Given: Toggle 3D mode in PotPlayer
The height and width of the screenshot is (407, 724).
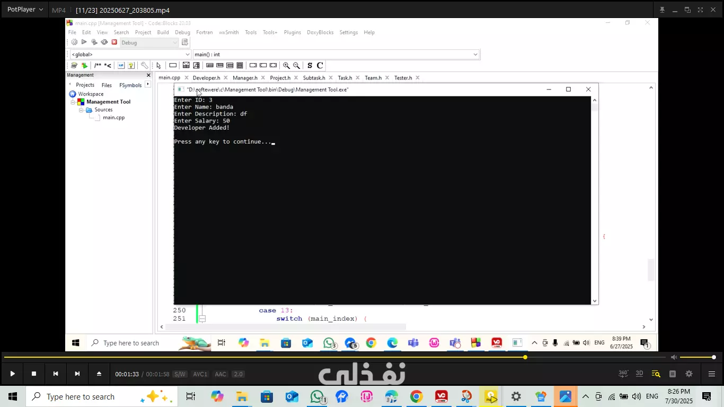Looking at the screenshot, I should tap(639, 374).
